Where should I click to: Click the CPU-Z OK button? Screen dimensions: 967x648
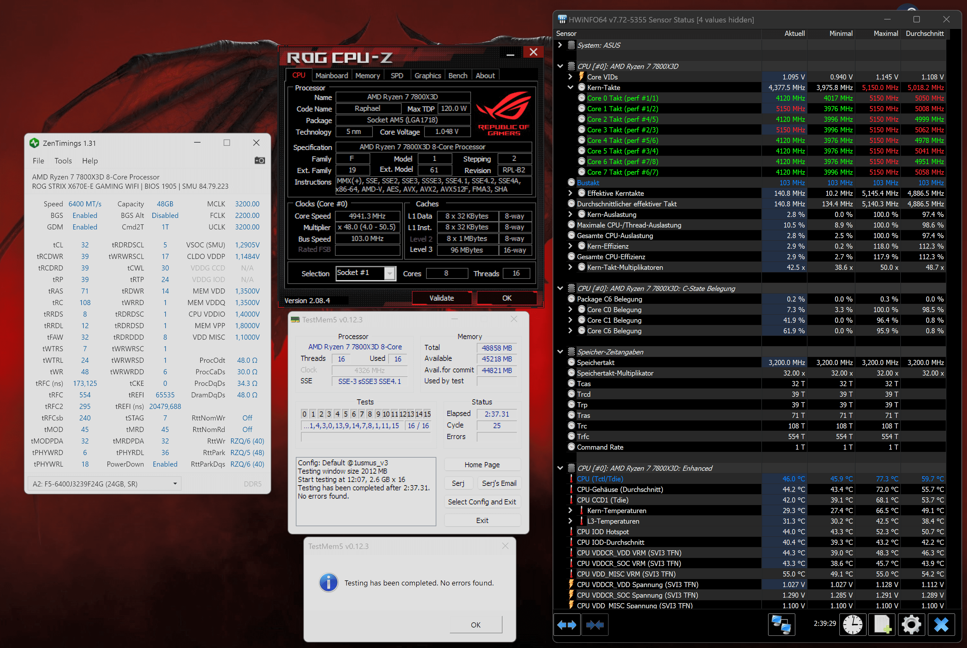[507, 298]
